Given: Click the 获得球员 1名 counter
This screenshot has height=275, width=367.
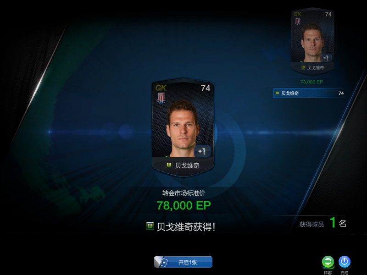Looking at the screenshot, I should pos(323,223).
